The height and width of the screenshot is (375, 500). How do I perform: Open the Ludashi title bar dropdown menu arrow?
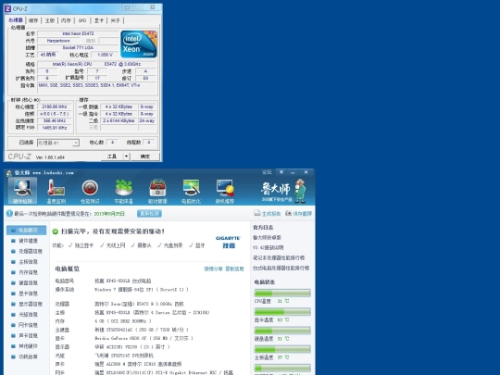(x=281, y=172)
